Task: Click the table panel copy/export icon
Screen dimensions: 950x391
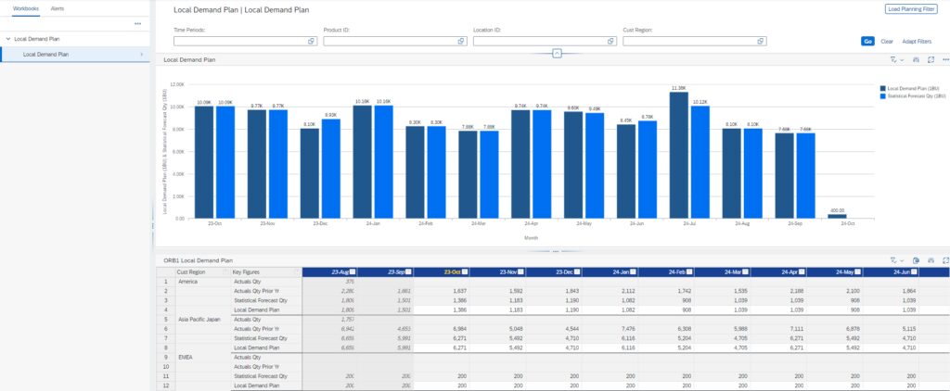Action: tap(915, 260)
